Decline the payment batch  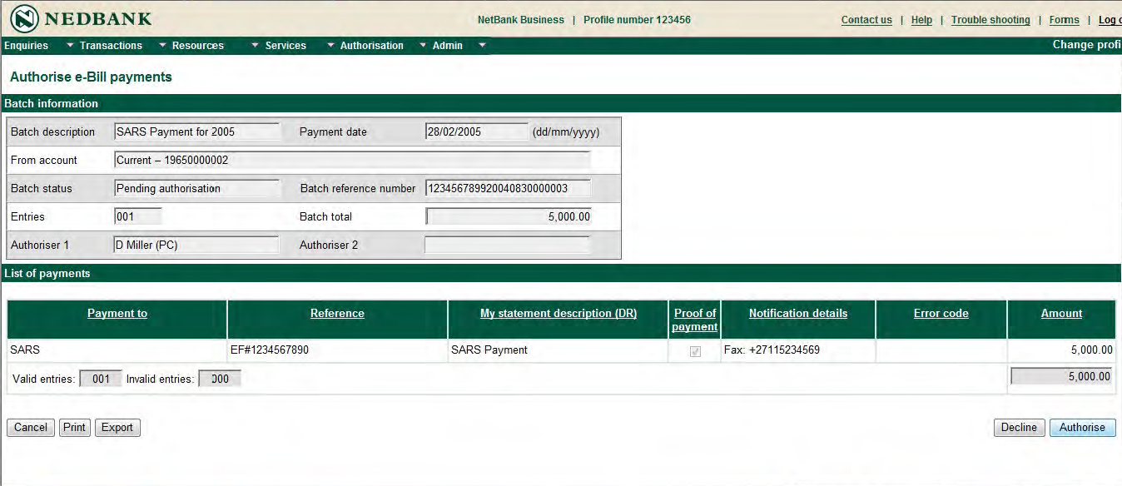click(1019, 427)
